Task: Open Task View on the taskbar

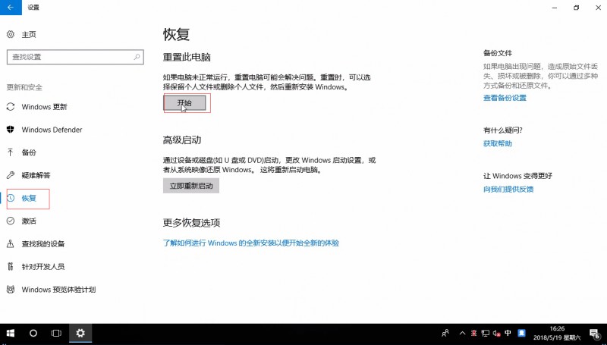Action: [x=56, y=333]
